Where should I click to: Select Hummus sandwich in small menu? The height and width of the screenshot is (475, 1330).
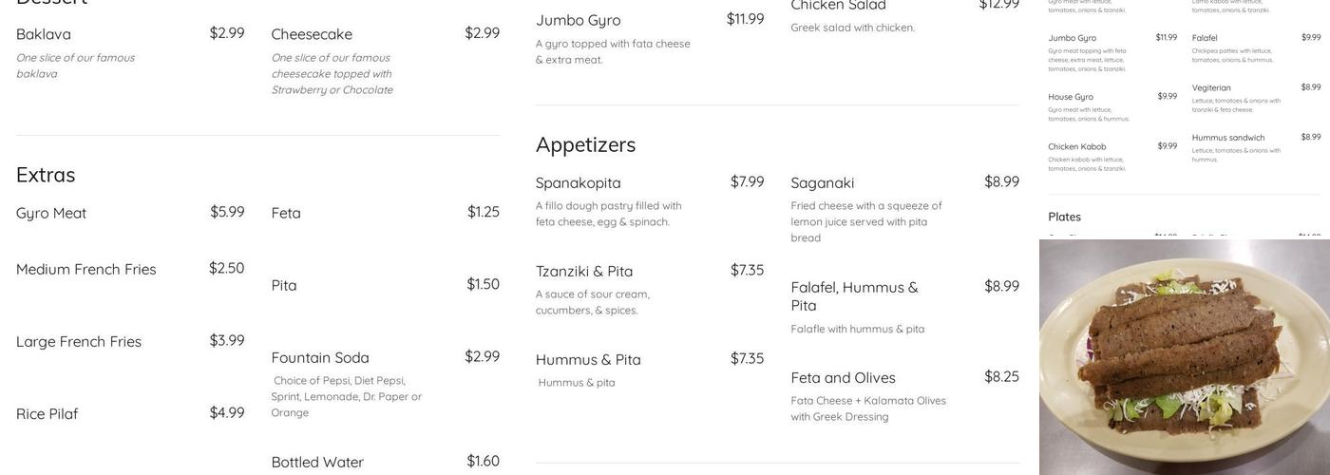[1228, 138]
